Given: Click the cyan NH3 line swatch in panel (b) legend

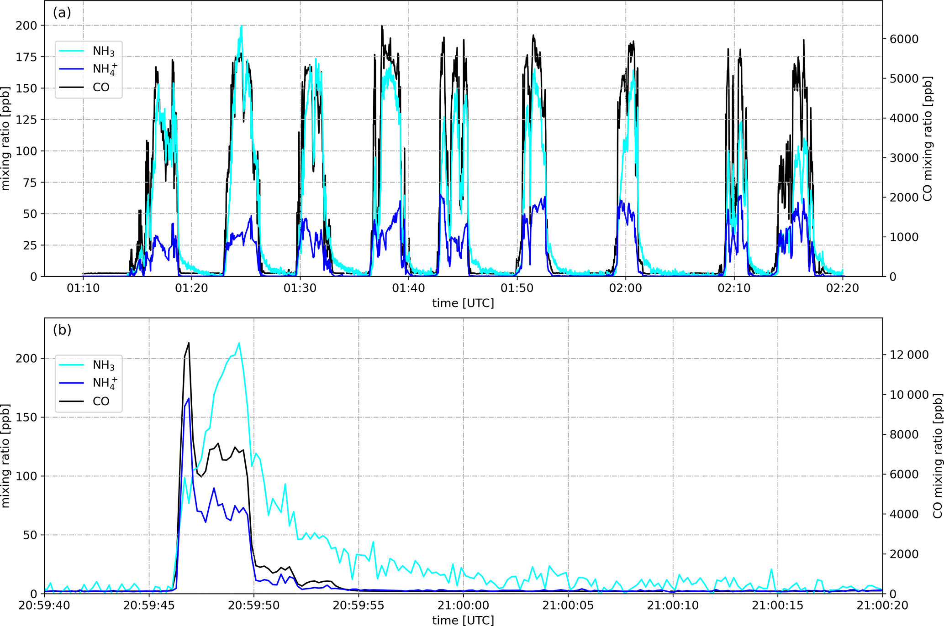Looking at the screenshot, I should point(72,365).
